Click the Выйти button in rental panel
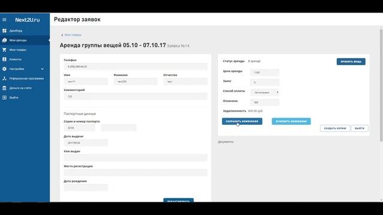 tap(360, 128)
